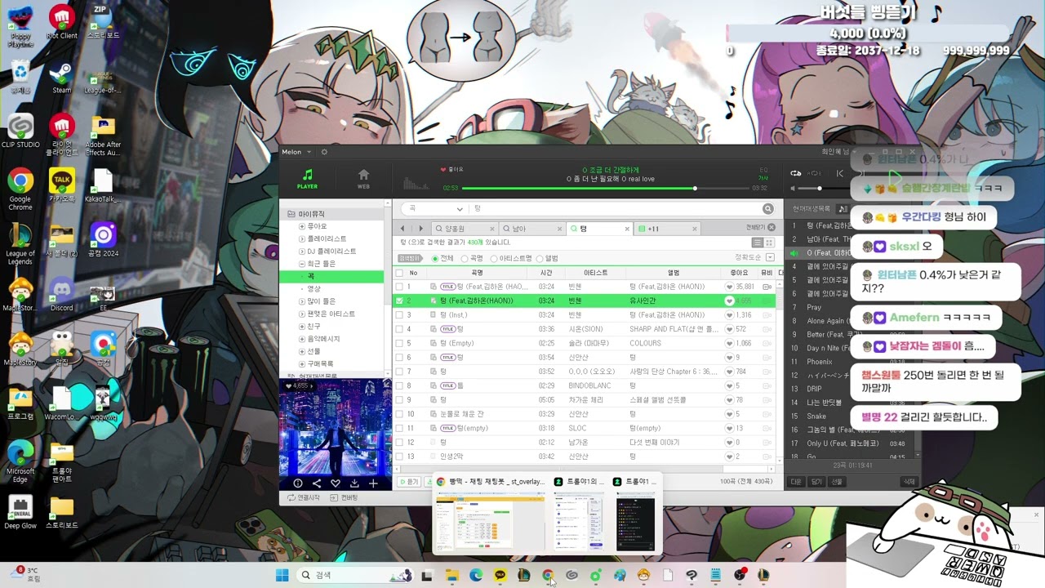The height and width of the screenshot is (588, 1045).
Task: Open the Windows Start button
Action: point(282,575)
